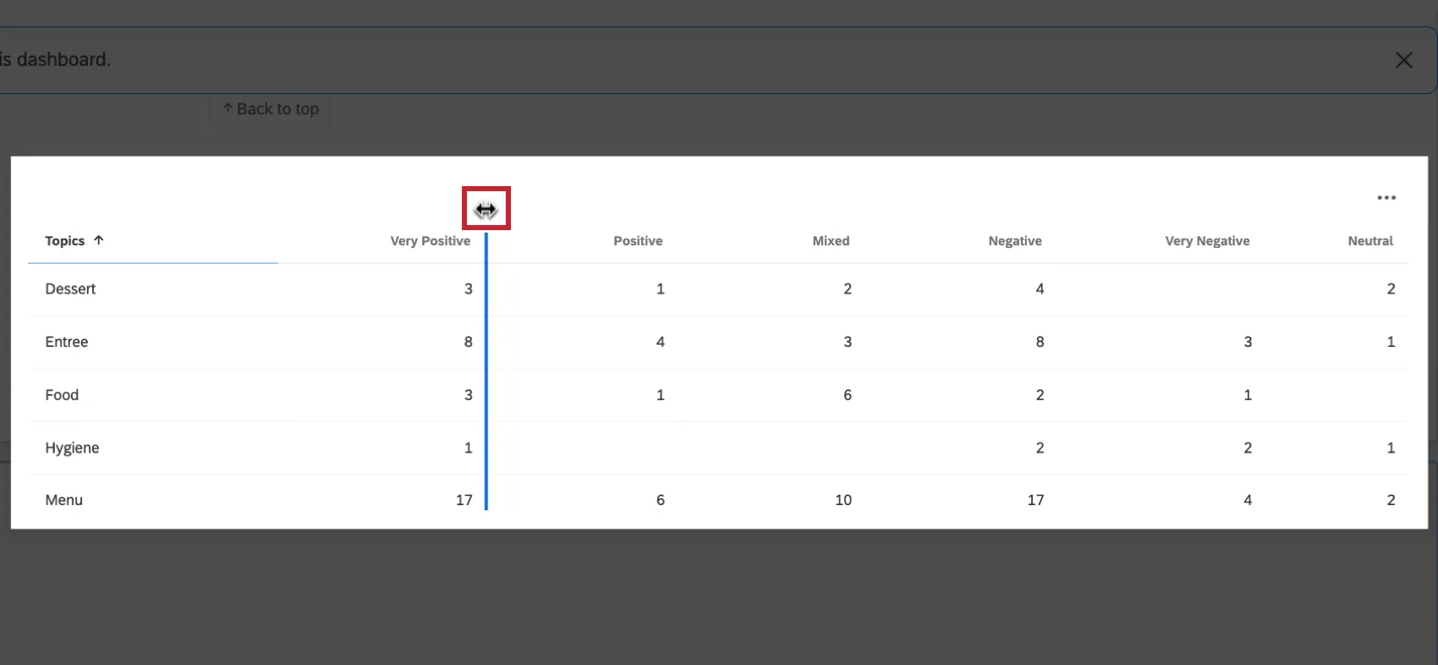Click the Very Positive column resize handle line
1438x665 pixels.
coord(486,372)
